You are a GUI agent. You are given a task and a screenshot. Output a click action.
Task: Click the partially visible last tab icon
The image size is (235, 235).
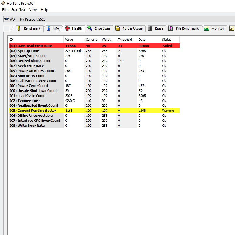[232, 28]
